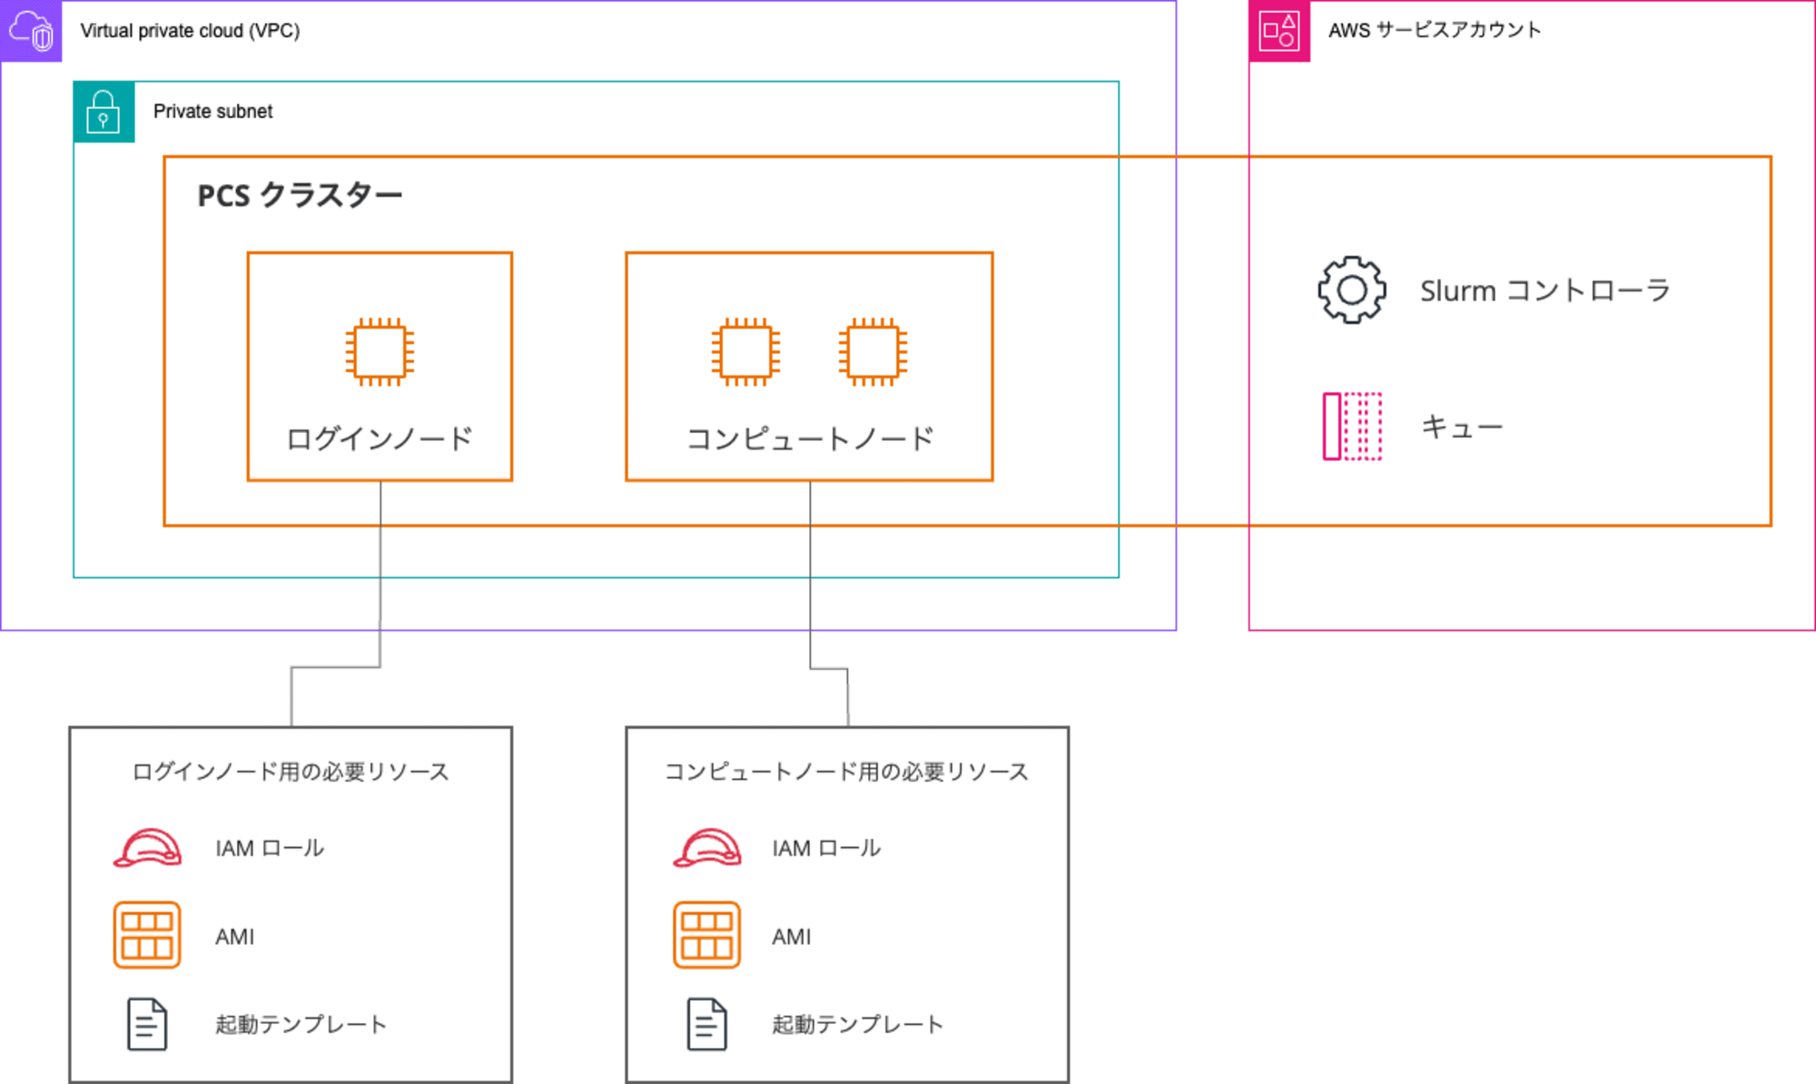Click the 'AWS サービスアカウント' label
The width and height of the screenshot is (1816, 1084).
(x=1435, y=30)
